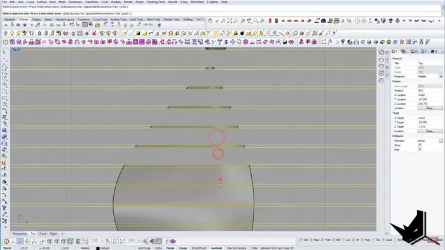Toggle the Mid osnap checkbox

pos(334,240)
